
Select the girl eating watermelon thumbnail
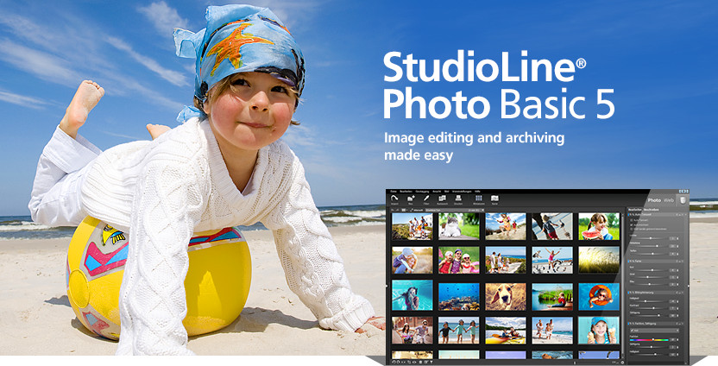click(x=599, y=226)
